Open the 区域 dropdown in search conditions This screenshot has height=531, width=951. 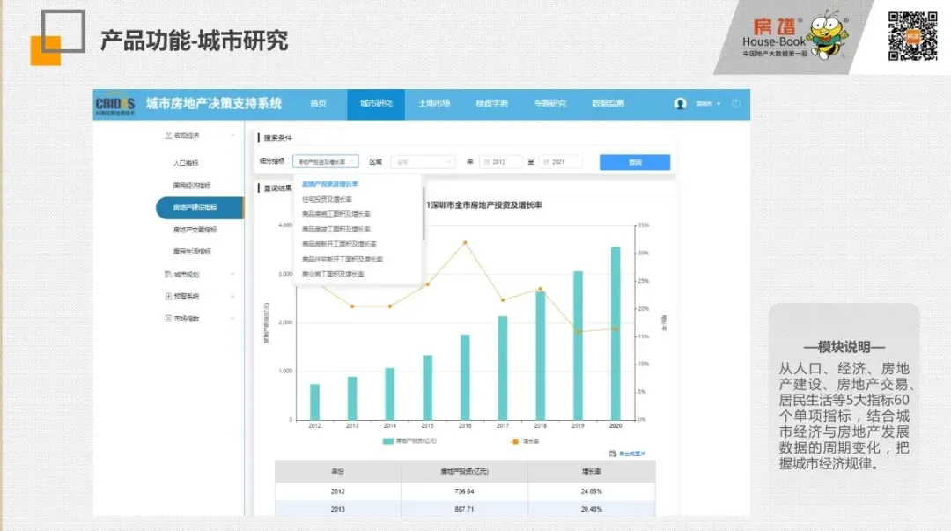tap(423, 161)
